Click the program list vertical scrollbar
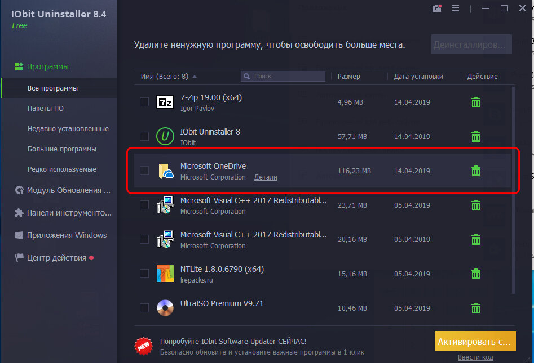 pos(514,190)
